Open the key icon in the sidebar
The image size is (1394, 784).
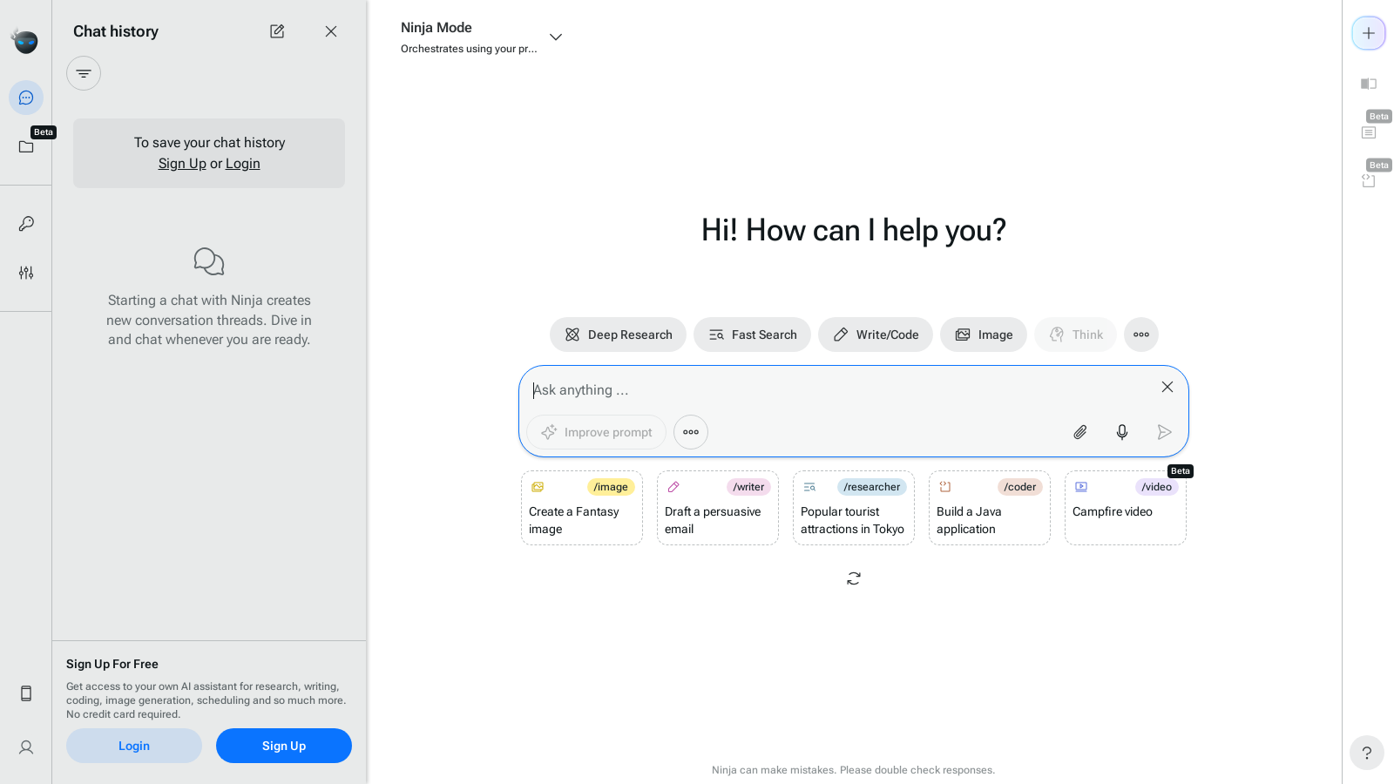pyautogui.click(x=26, y=224)
